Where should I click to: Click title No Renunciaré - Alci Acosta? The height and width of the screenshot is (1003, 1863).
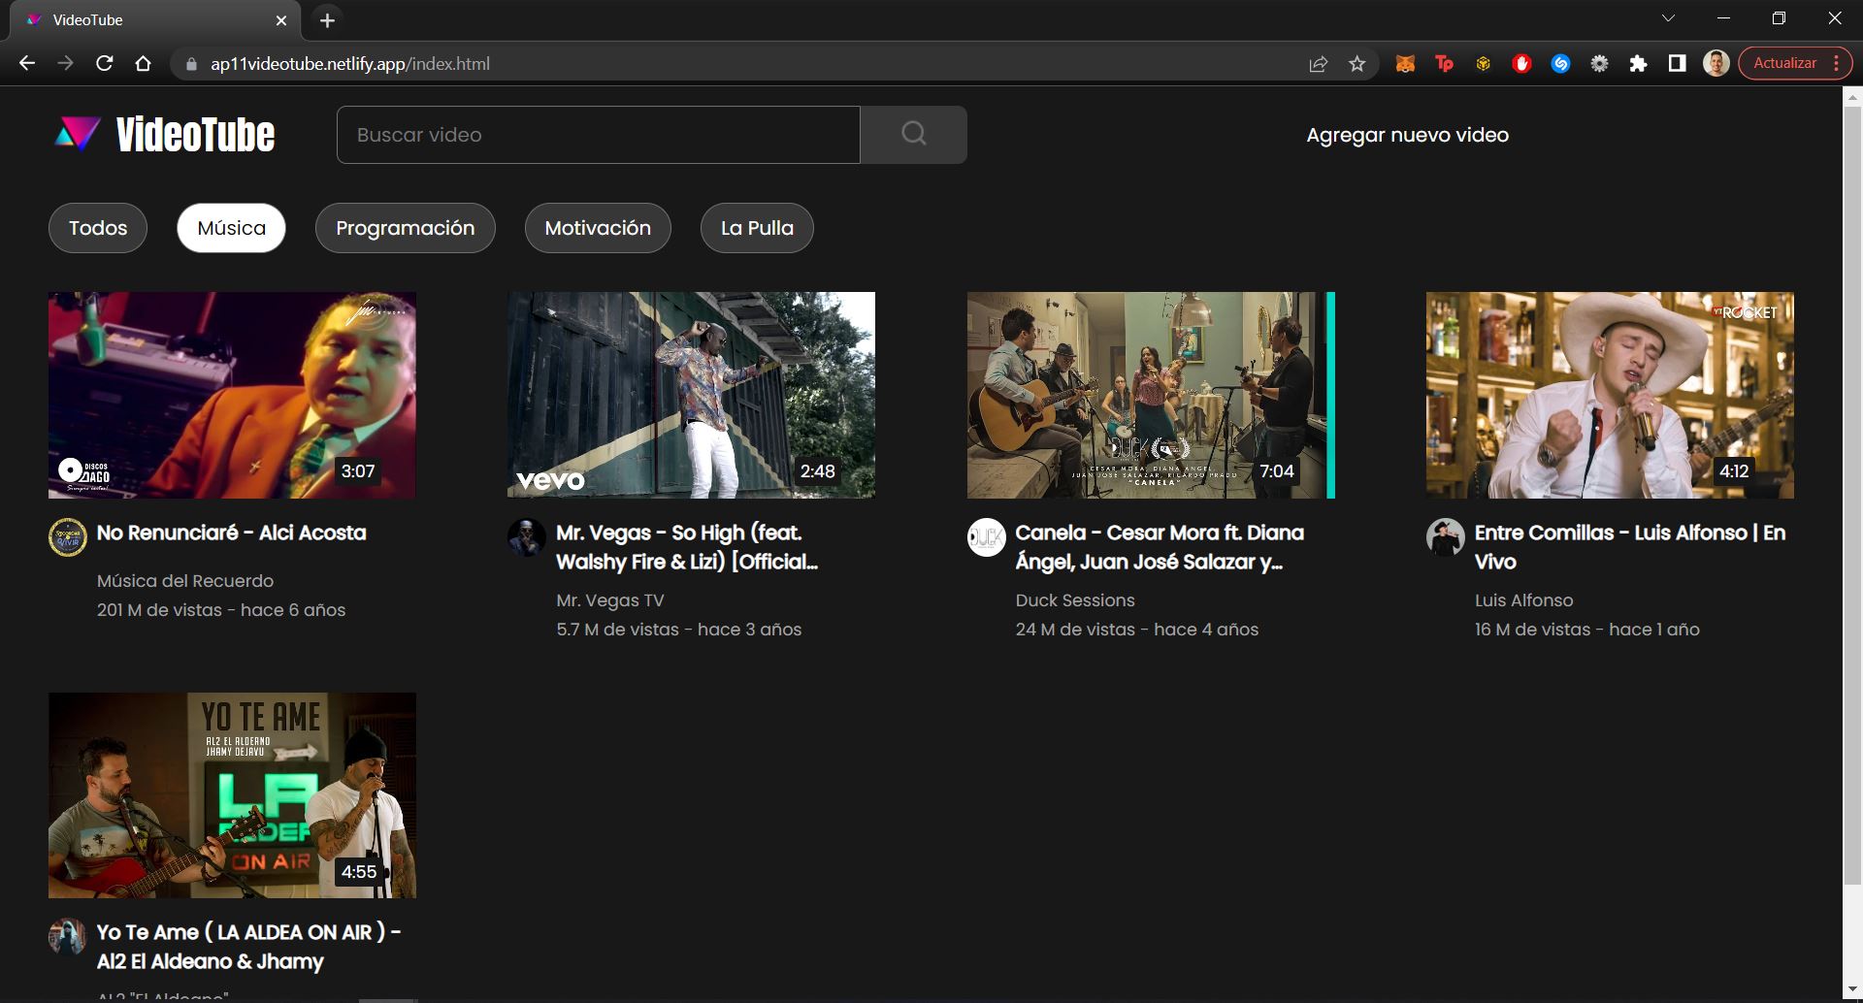[232, 533]
